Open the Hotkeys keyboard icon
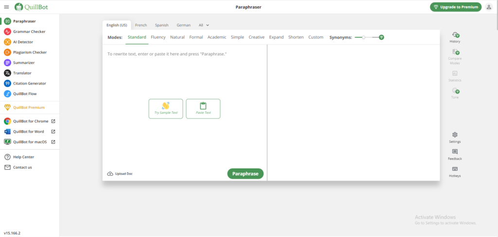The width and height of the screenshot is (498, 237). [x=455, y=169]
